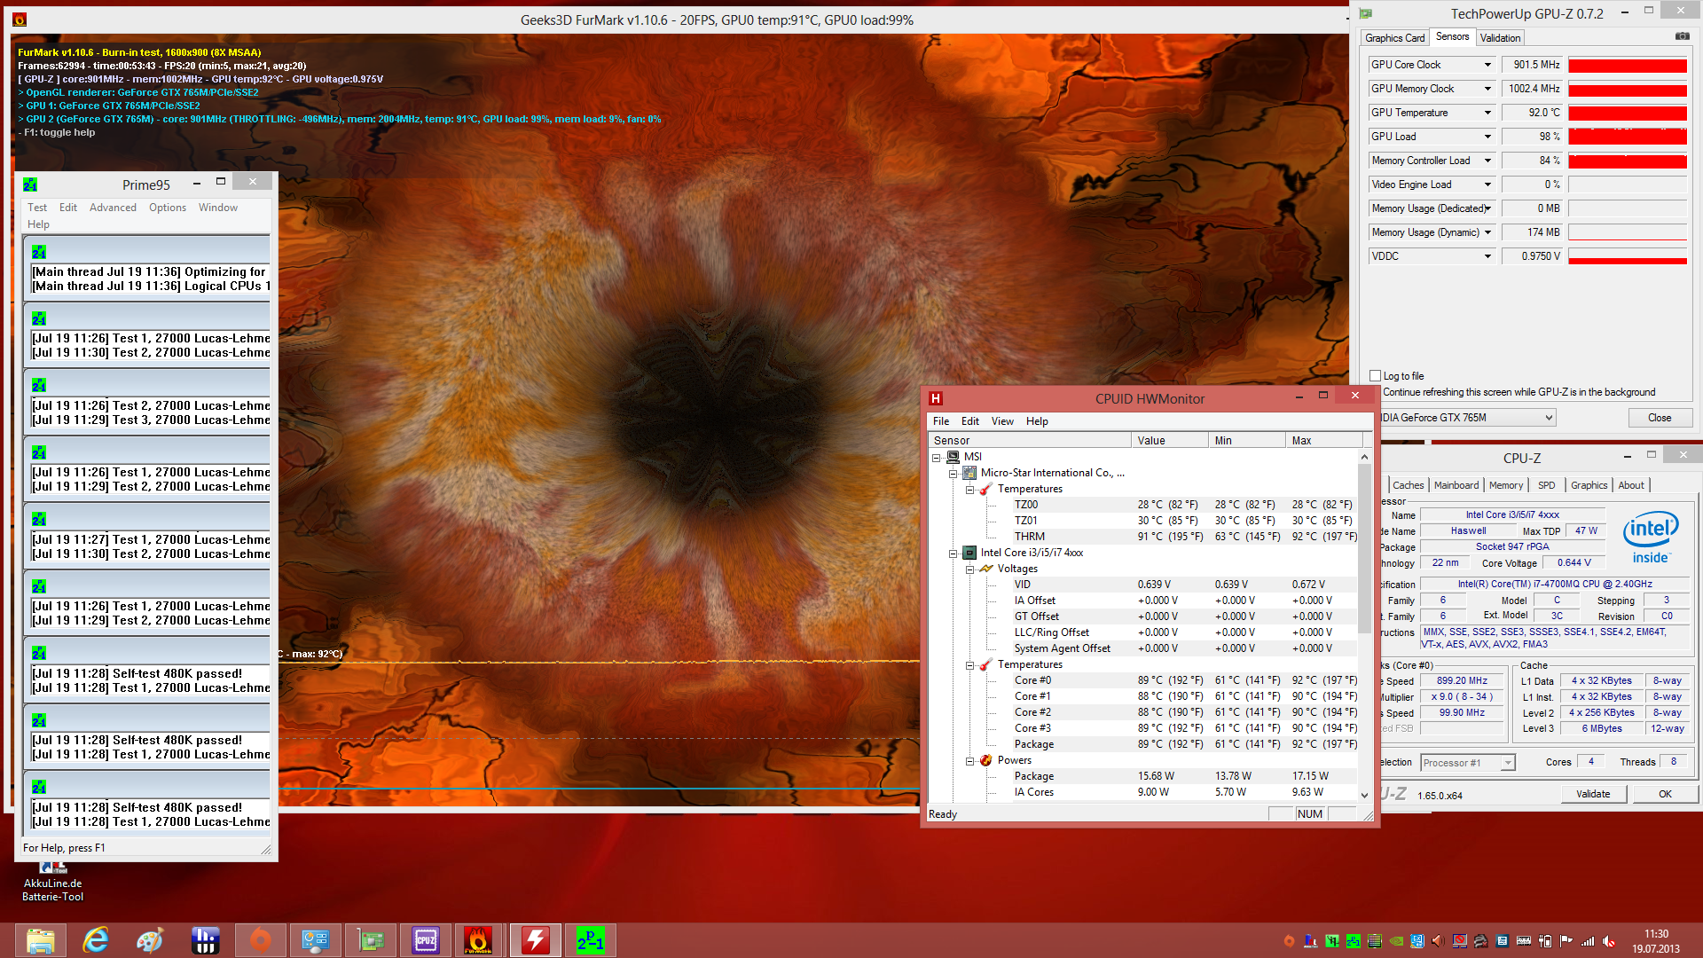1703x958 pixels.
Task: Click HWMonitor scrollbar down arrow
Action: coord(1364,796)
